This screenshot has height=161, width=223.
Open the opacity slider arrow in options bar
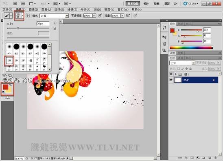pos(94,16)
